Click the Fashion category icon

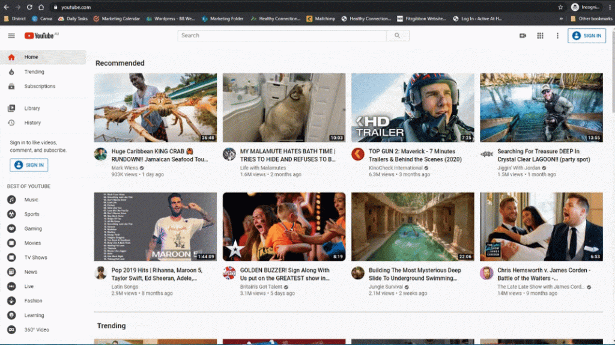point(11,301)
